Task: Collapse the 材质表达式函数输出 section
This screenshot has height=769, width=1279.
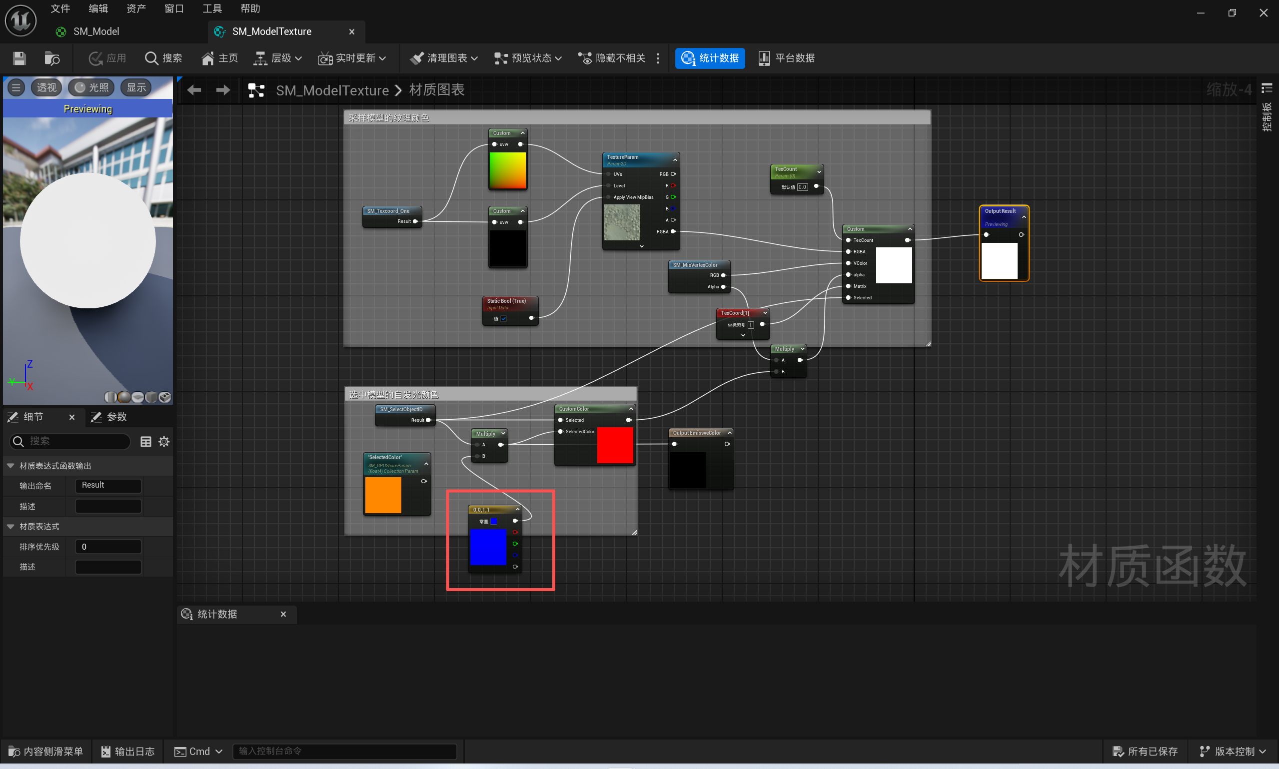Action: coord(10,466)
